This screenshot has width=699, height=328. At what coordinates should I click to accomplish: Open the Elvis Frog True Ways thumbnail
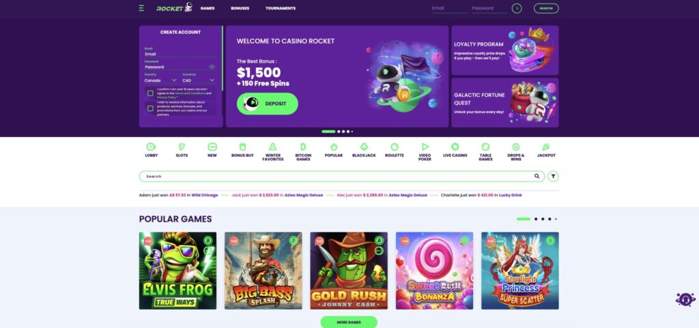pos(178,271)
